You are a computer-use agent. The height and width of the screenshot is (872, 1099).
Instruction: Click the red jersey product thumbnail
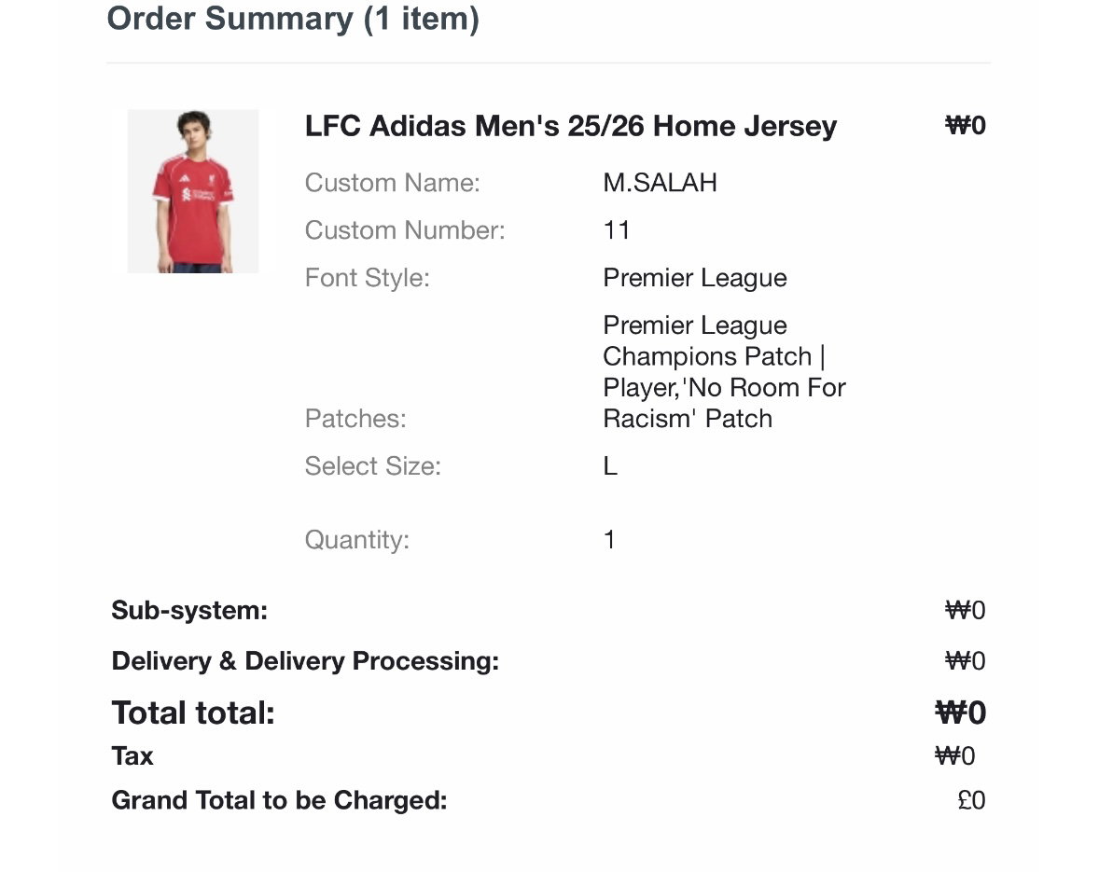coord(193,191)
